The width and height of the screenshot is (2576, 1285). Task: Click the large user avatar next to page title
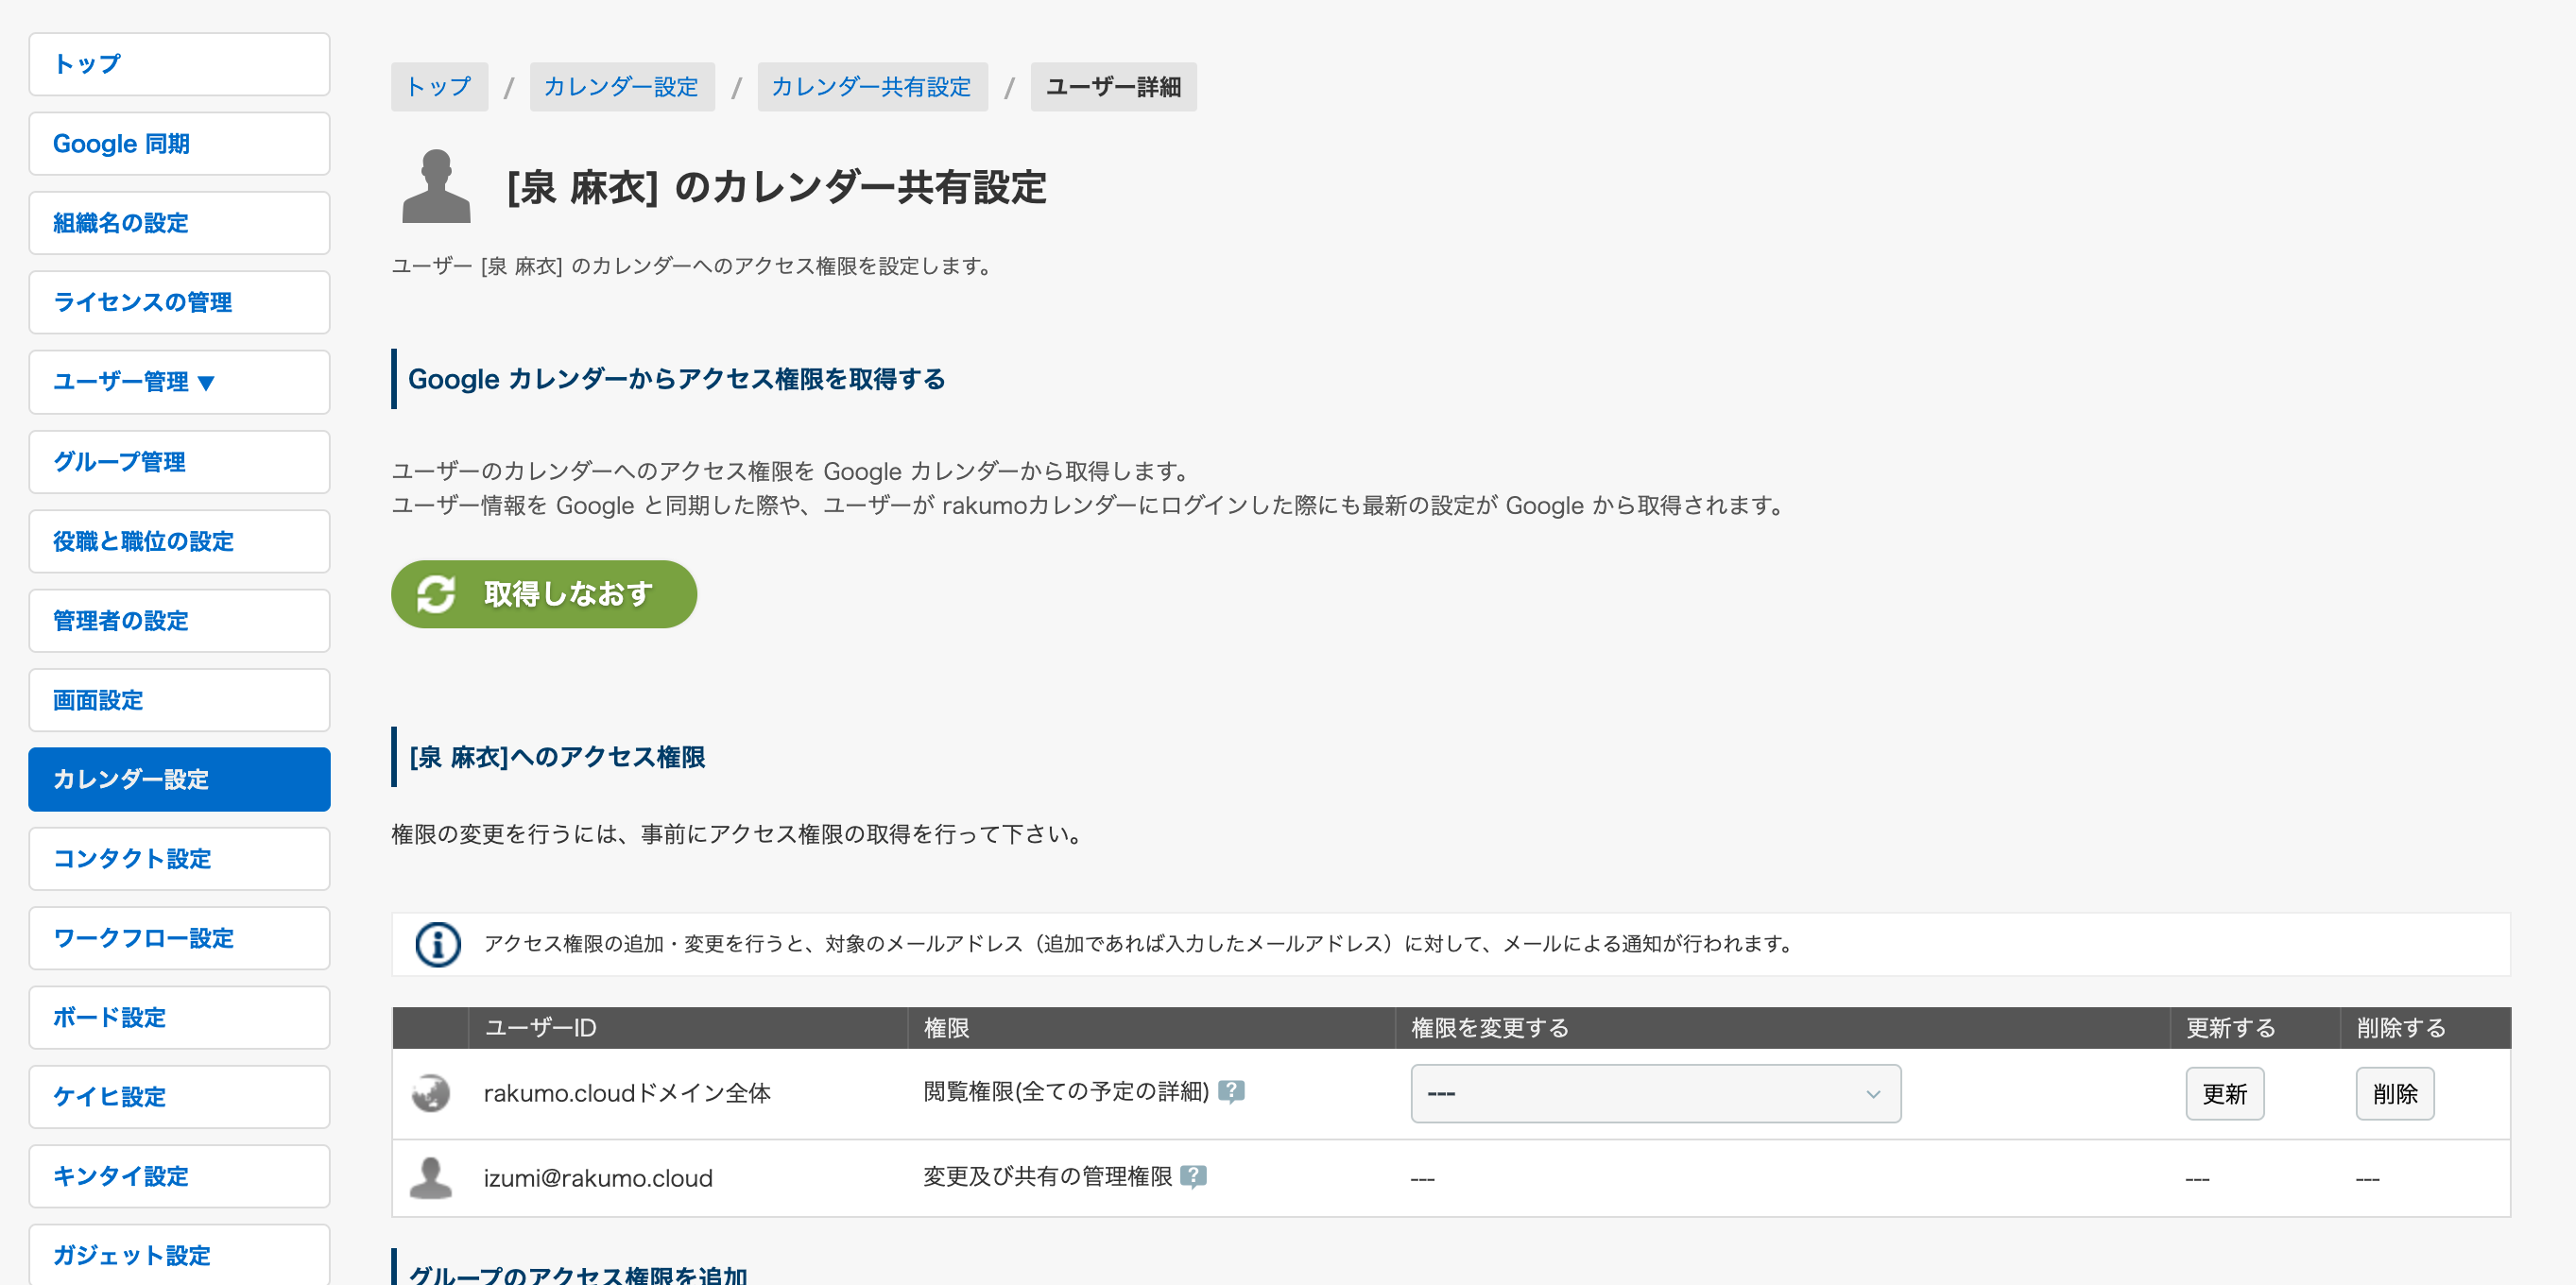click(x=436, y=186)
